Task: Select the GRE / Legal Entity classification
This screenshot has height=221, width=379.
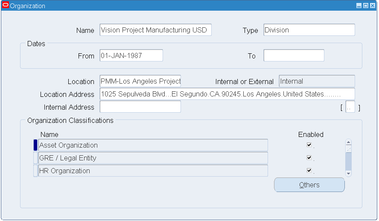Action: pos(153,158)
